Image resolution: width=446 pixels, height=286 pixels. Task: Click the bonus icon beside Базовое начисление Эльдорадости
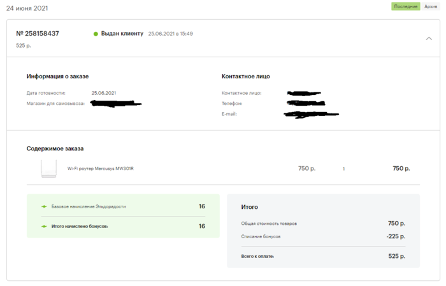(x=44, y=206)
